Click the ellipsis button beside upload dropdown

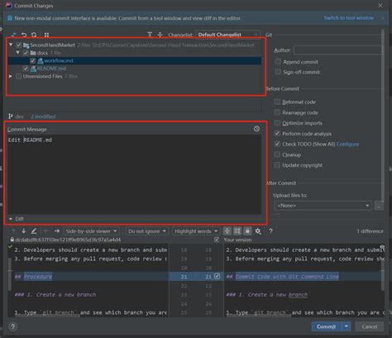pyautogui.click(x=379, y=206)
